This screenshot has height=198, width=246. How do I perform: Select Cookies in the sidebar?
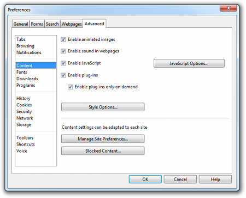[x=36, y=105]
